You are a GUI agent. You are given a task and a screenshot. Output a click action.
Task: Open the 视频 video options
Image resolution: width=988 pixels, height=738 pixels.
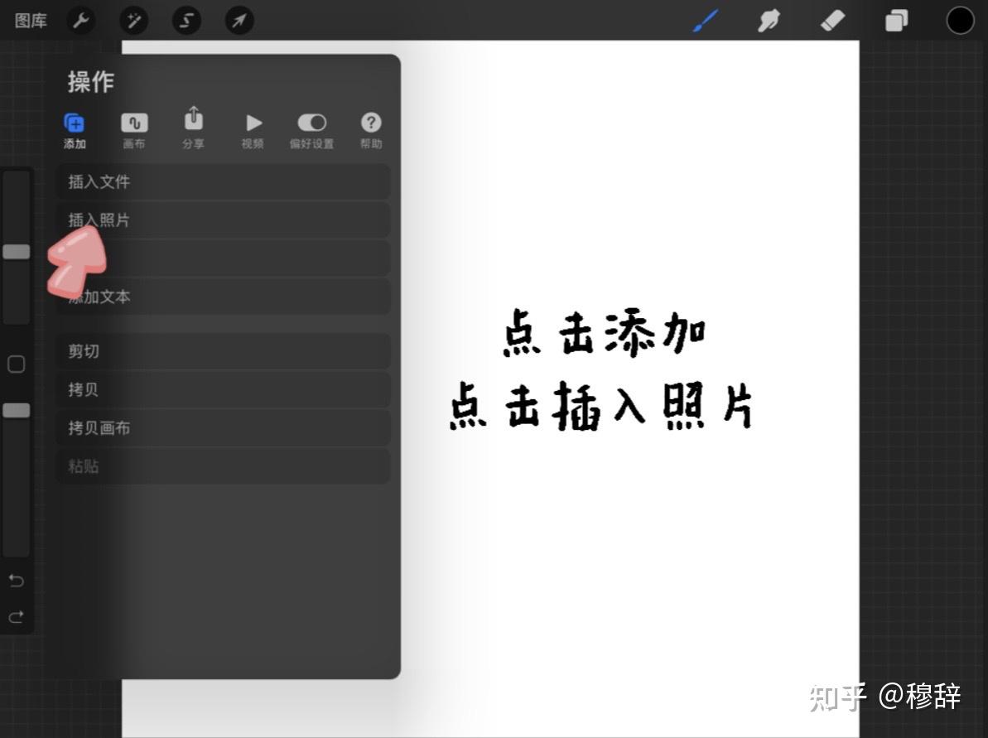253,128
